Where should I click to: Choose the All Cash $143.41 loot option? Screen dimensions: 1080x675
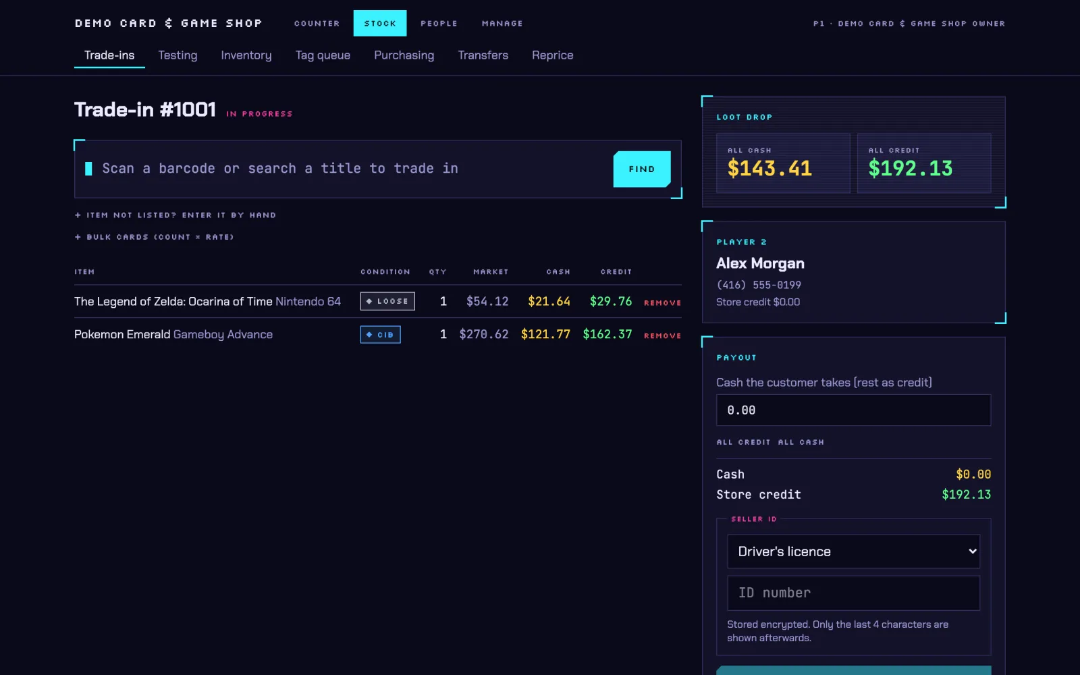(x=783, y=163)
